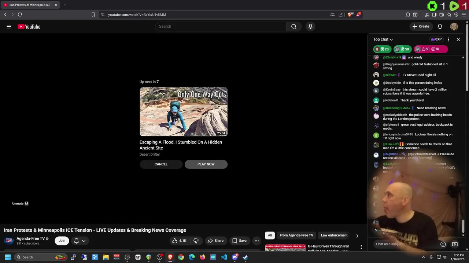Open the Brave playlist music icon
This screenshot has height=263, width=469.
coord(427,15)
